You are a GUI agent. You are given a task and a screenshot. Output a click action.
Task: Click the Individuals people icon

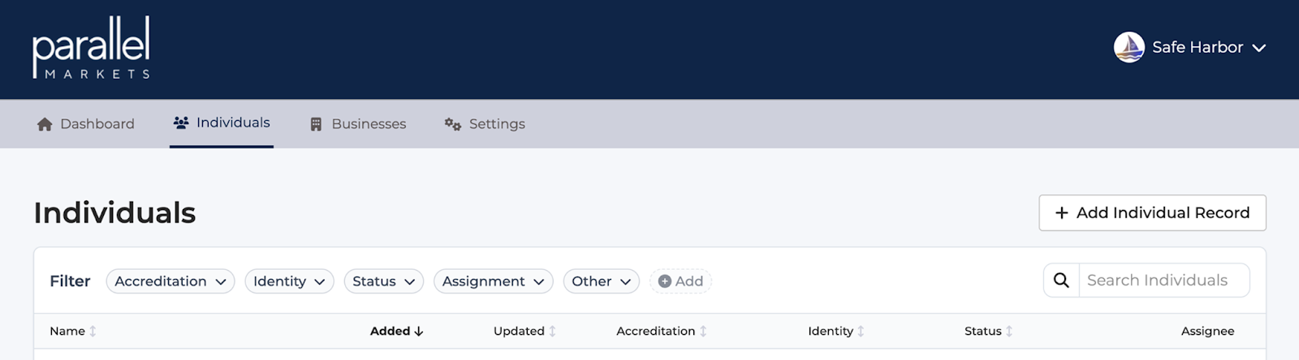[181, 122]
